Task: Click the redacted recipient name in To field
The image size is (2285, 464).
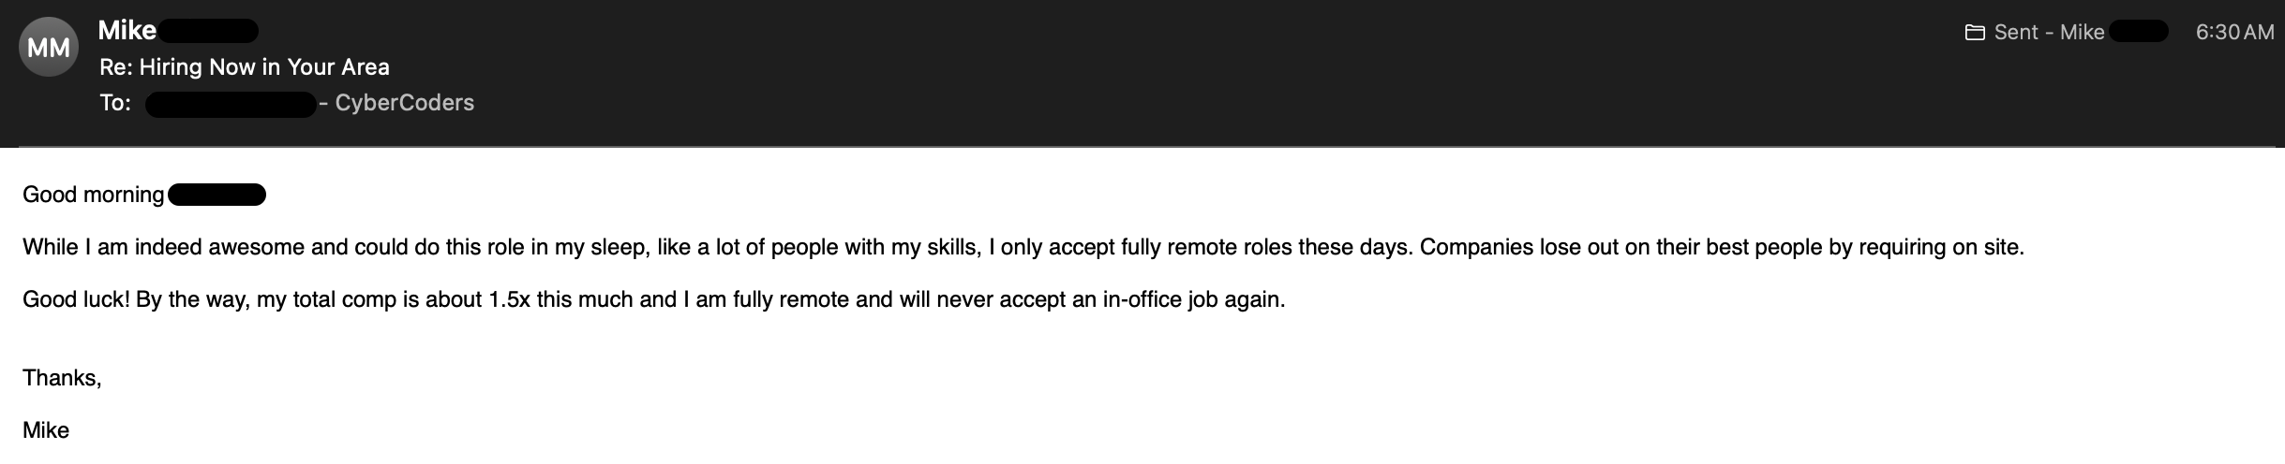Action: 231,104
